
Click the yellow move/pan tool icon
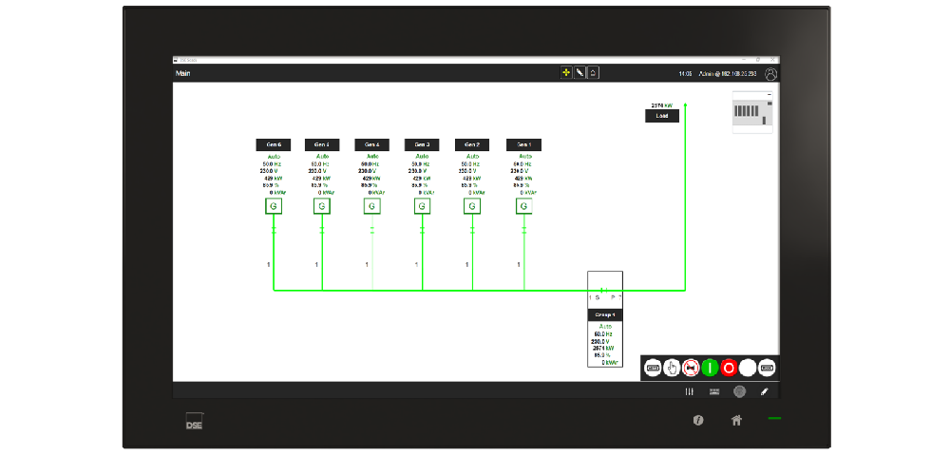pyautogui.click(x=566, y=73)
